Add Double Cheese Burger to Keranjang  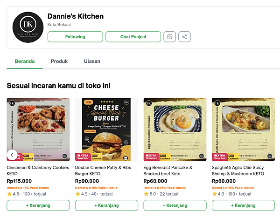pyautogui.click(x=106, y=205)
